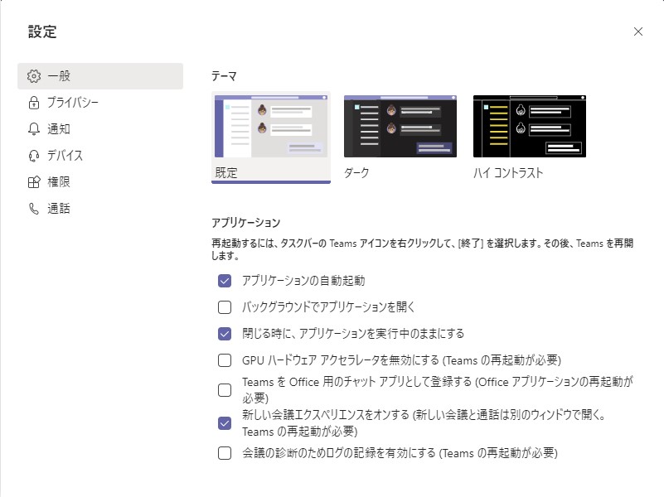
Task: Apply the ハイ コントラスト theme
Action: point(529,124)
